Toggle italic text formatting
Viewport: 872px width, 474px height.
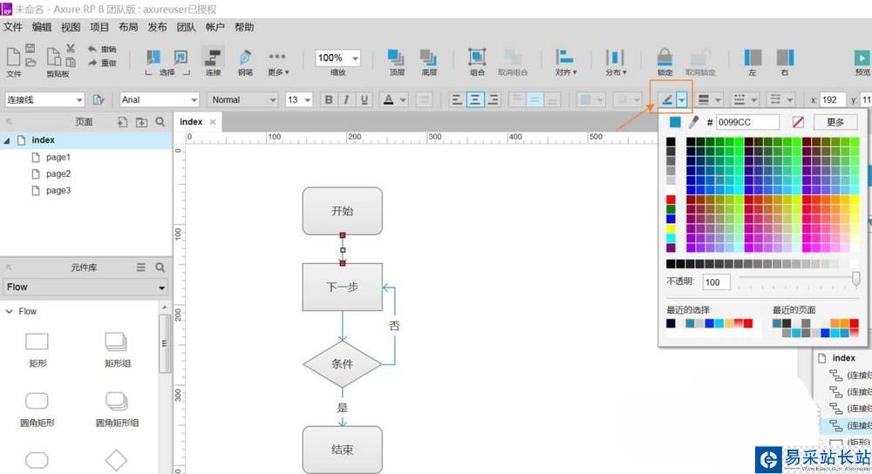346,99
